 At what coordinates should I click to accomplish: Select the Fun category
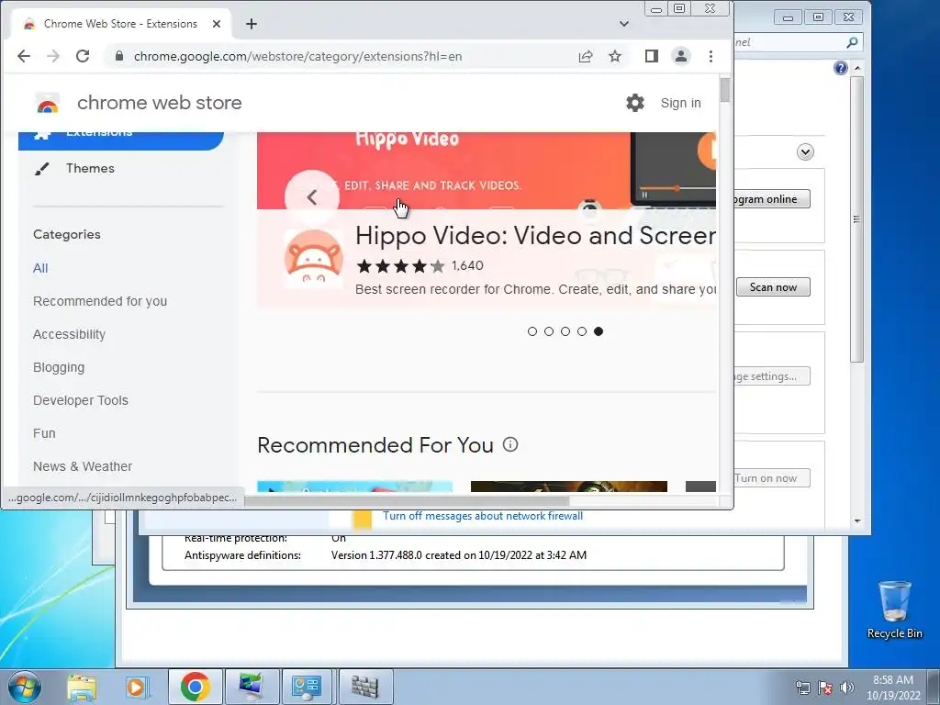(44, 433)
